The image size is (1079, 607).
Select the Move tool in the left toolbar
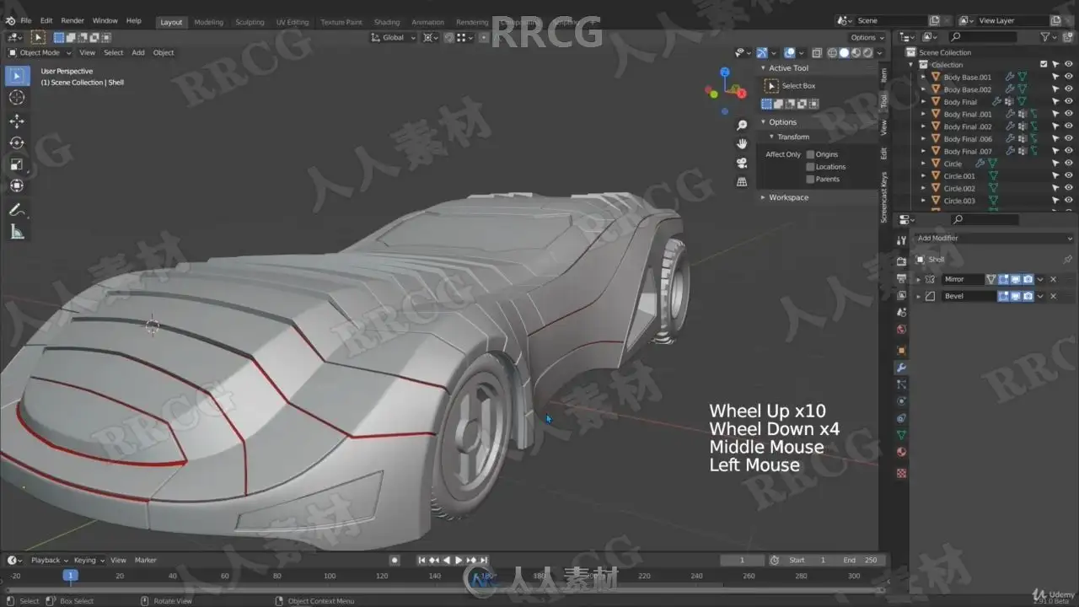17,121
